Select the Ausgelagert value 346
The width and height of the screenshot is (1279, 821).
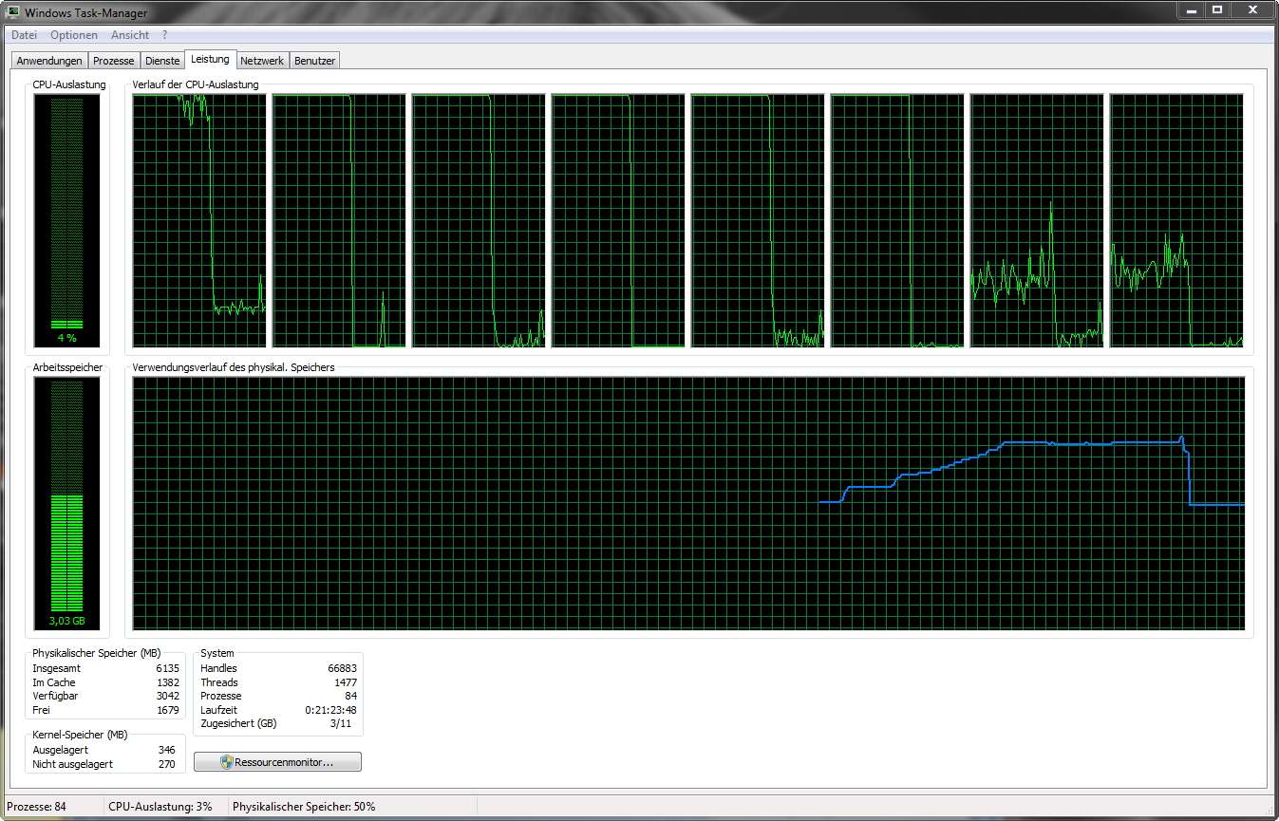click(167, 750)
